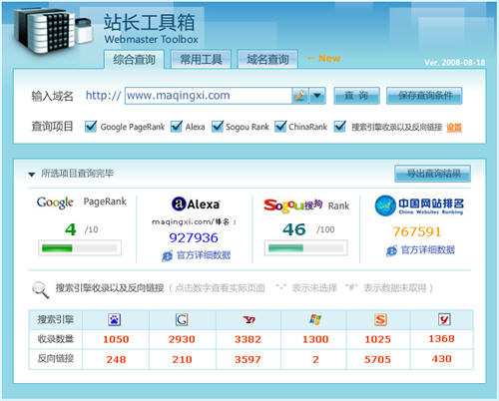Switch to the 综合查询 tab
499x401 pixels.
(134, 60)
